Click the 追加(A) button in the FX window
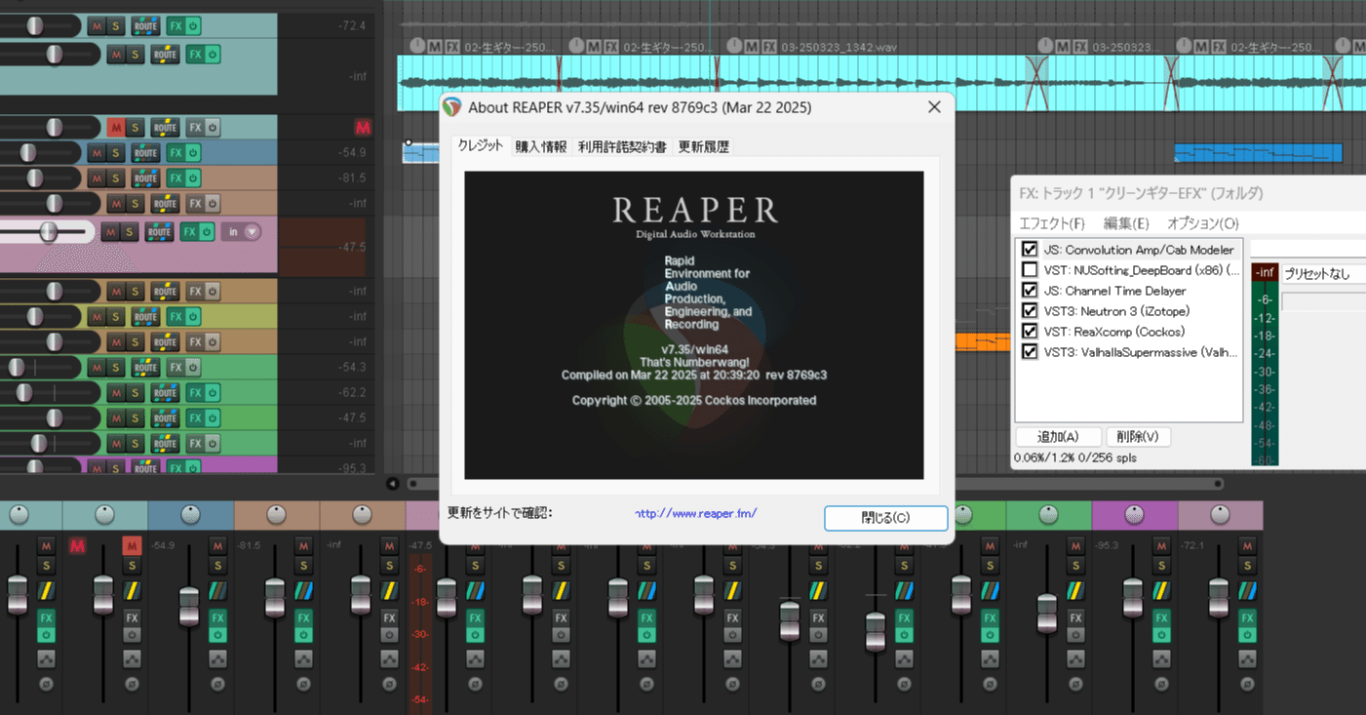The height and width of the screenshot is (715, 1366). click(x=1058, y=436)
